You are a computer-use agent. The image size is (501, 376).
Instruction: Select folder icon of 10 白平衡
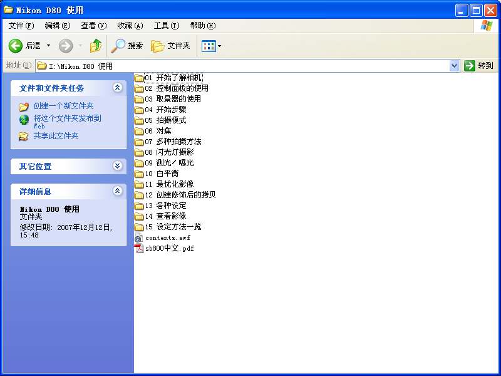(139, 174)
